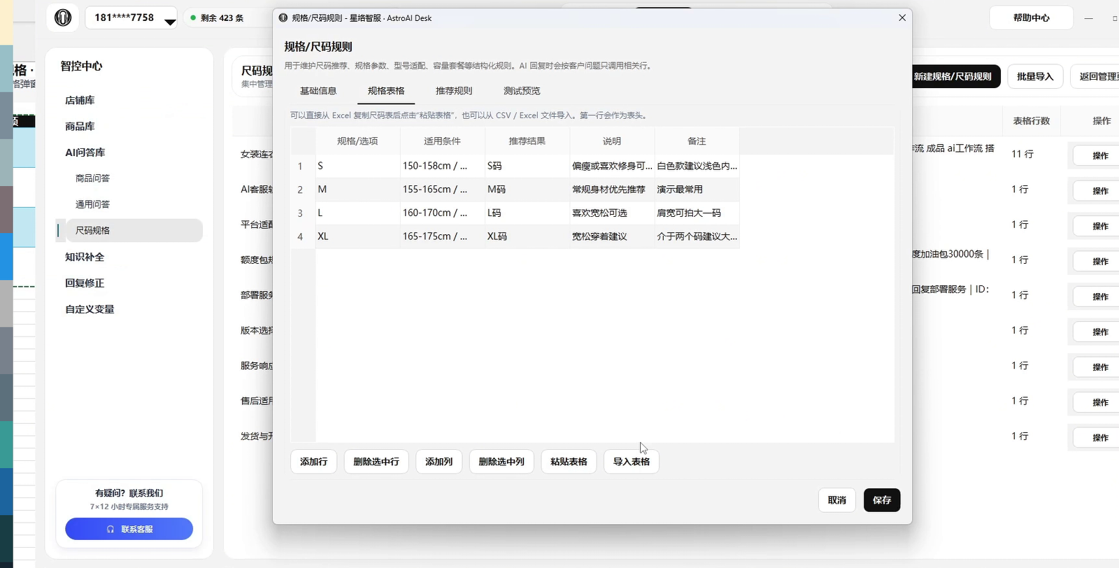Save the rule with 保存
1119x568 pixels.
pos(882,500)
